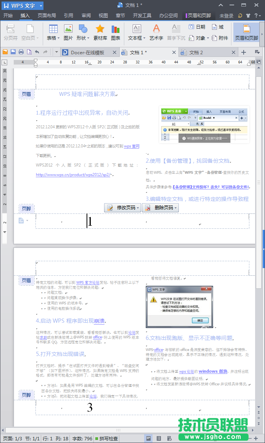This screenshot has height=443, width=265.
Task: Insert 艺术字 word art
Action: 156,32
